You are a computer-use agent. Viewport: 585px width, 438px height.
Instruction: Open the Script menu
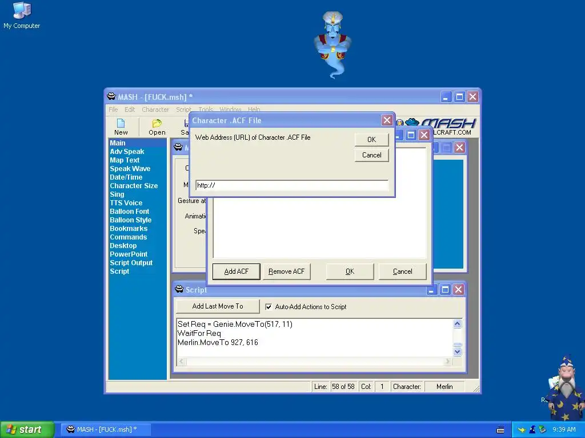(x=183, y=109)
